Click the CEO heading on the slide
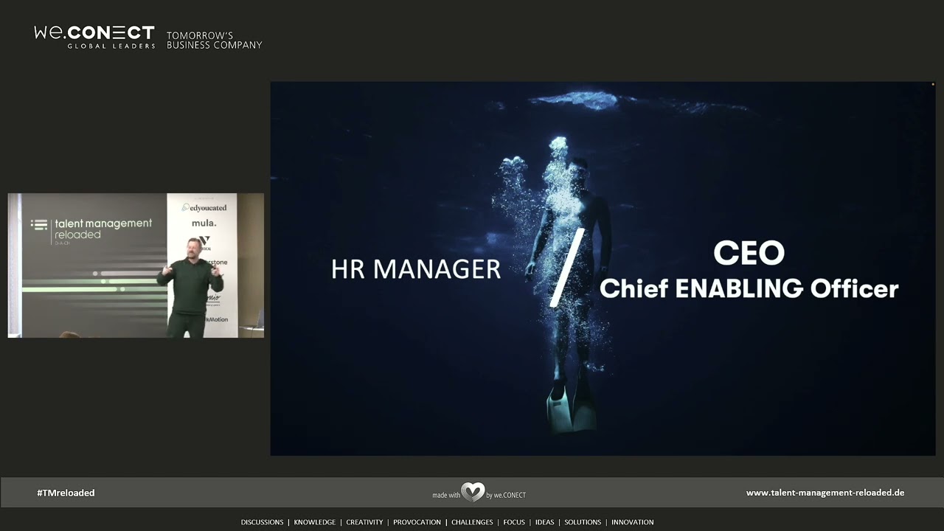The image size is (944, 531). coord(749,253)
